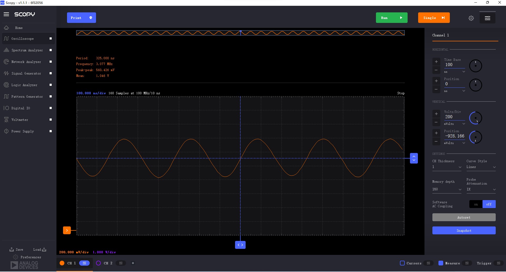Click Load in the sidebar

click(40, 249)
